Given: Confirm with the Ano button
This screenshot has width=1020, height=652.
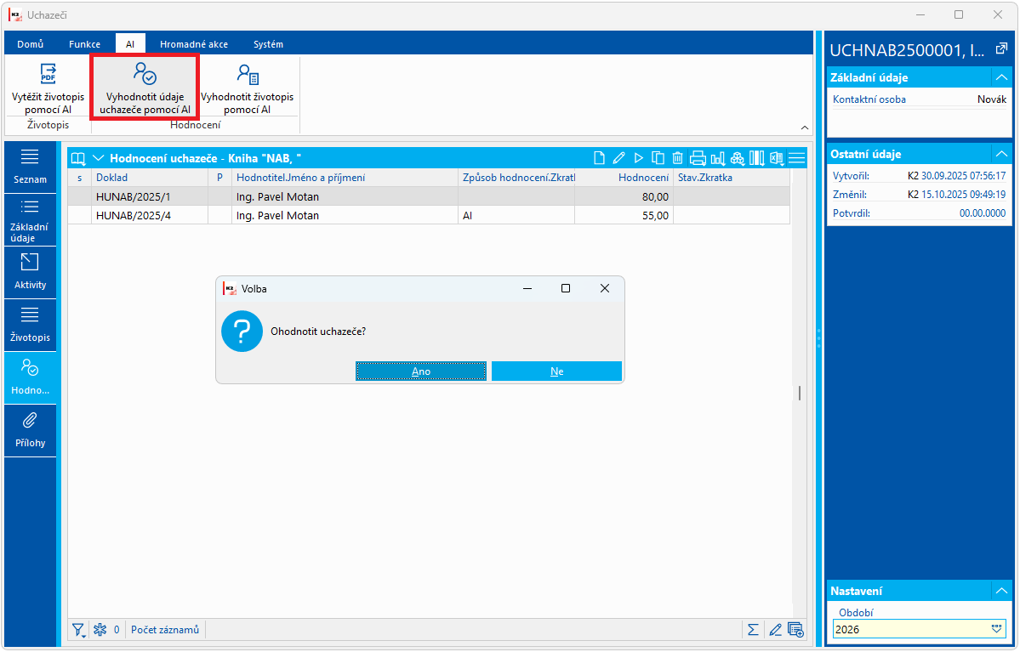Looking at the screenshot, I should (421, 371).
